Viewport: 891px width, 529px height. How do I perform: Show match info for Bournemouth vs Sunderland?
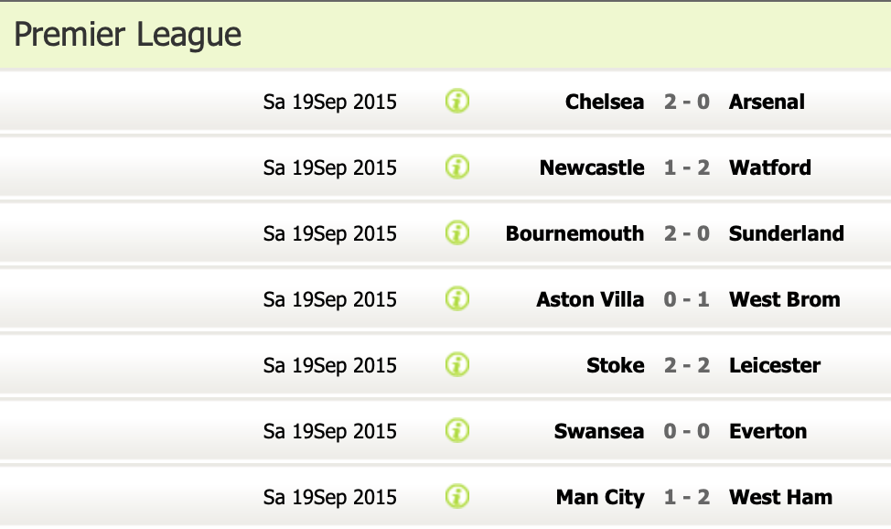(457, 233)
